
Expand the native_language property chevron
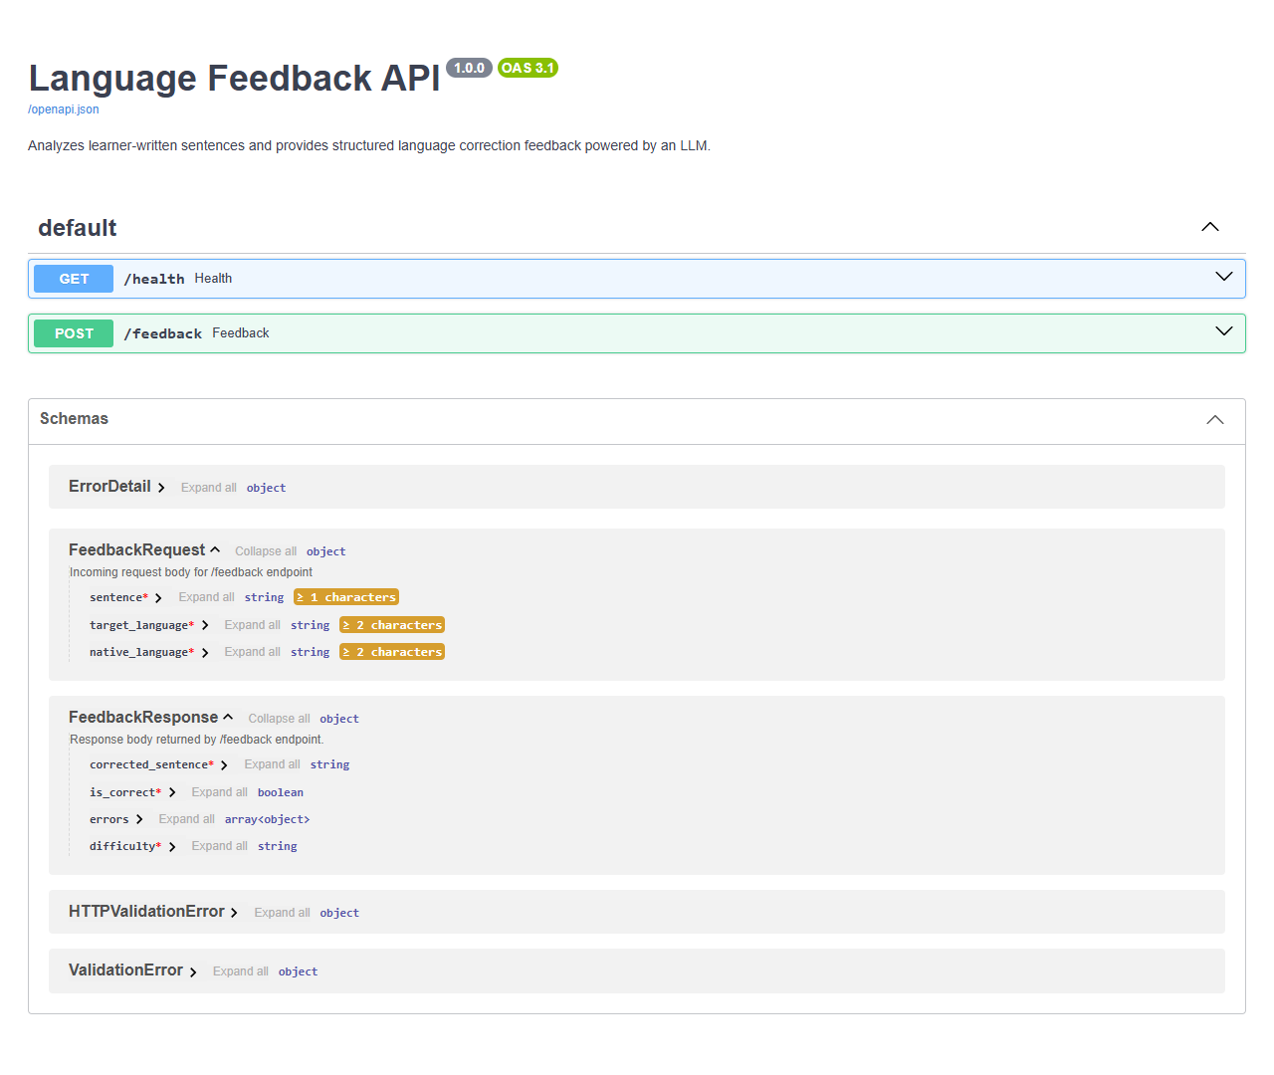[205, 653]
